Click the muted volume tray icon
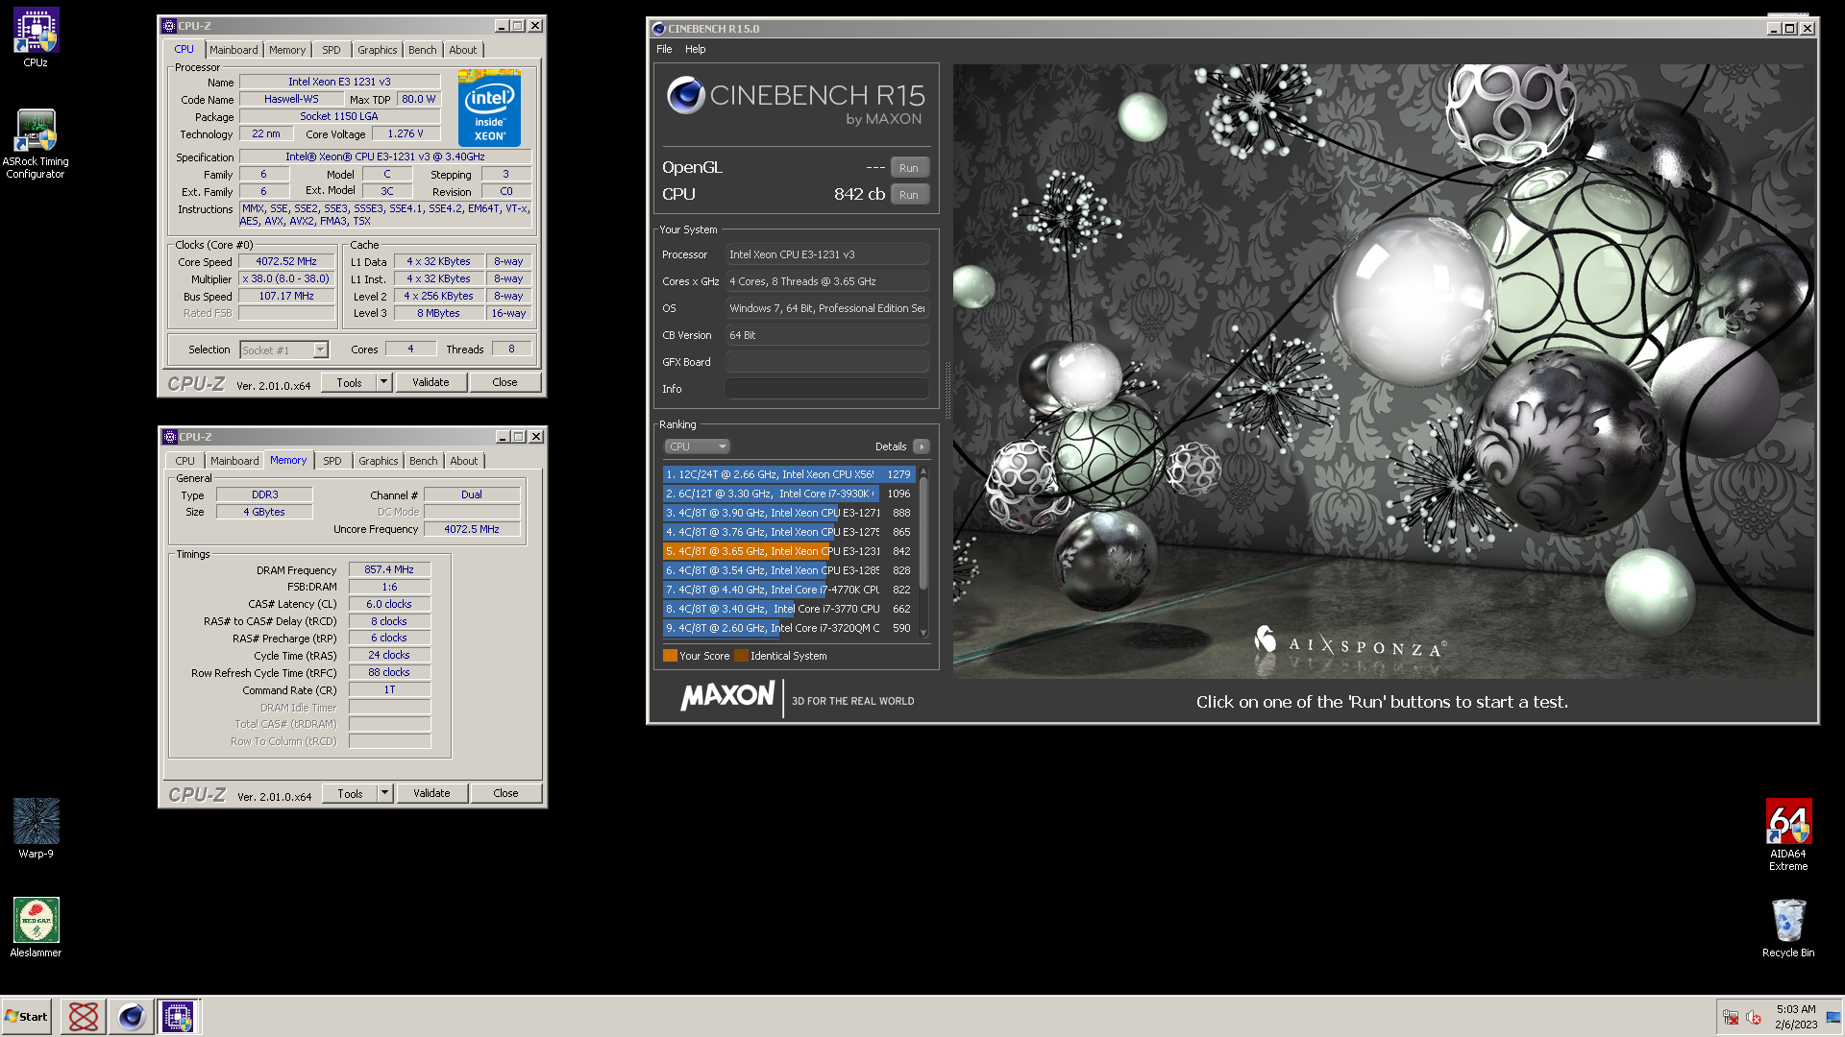This screenshot has width=1845, height=1037. pos(1754,1018)
